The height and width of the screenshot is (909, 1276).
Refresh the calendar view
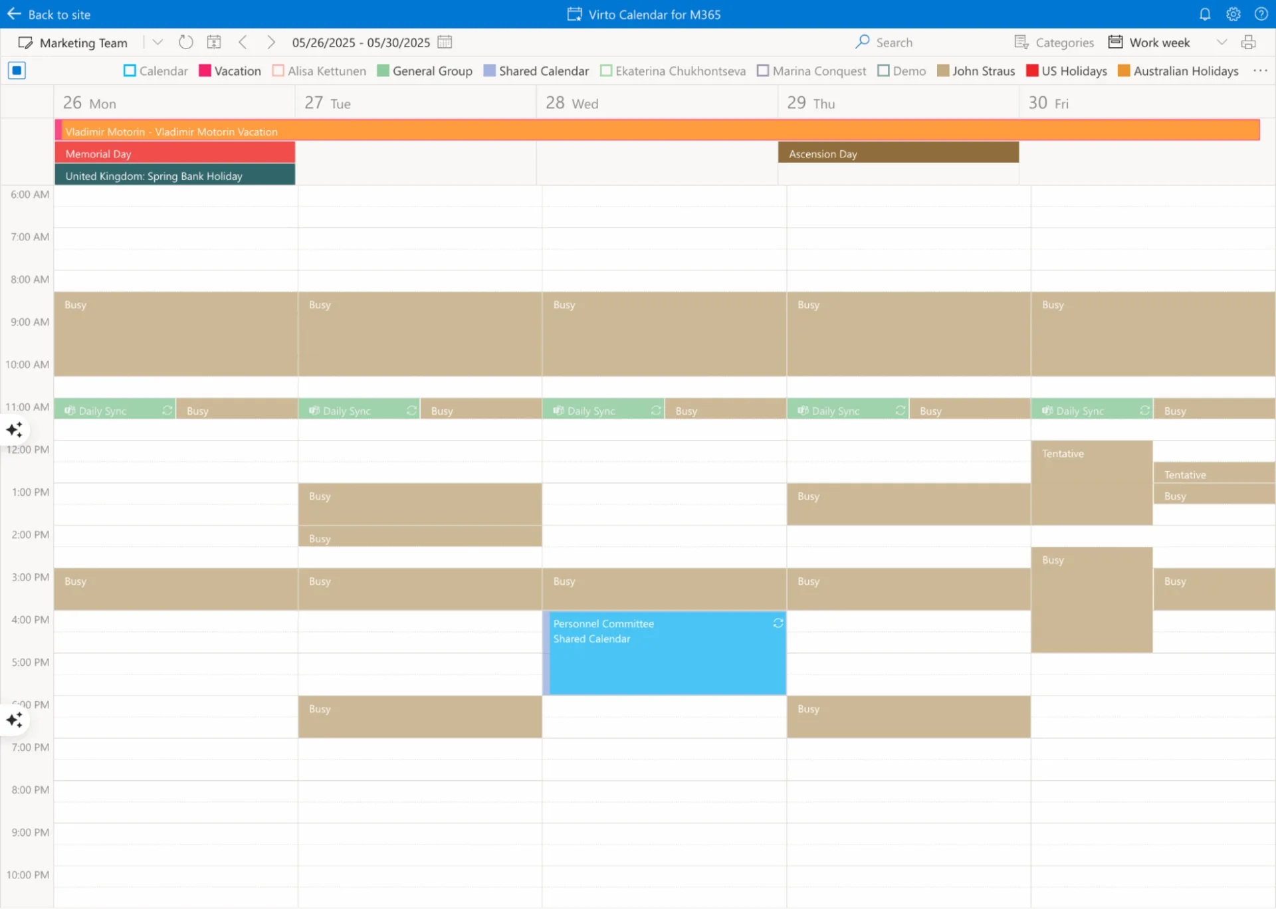pyautogui.click(x=185, y=41)
